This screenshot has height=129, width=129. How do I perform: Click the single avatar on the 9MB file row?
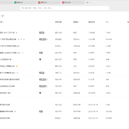pos(40,59)
